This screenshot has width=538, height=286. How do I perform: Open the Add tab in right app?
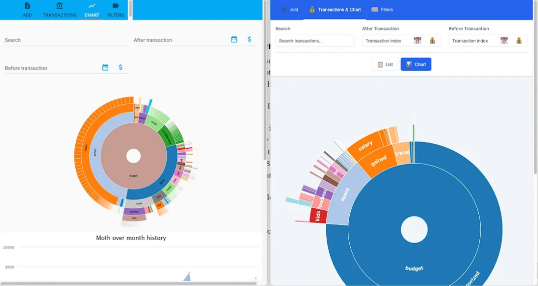[290, 9]
